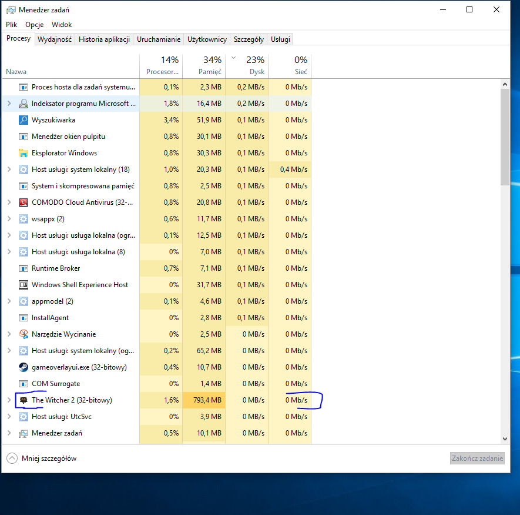
Task: Click the red COMODO Cloud Antivirus icon
Action: click(x=24, y=202)
